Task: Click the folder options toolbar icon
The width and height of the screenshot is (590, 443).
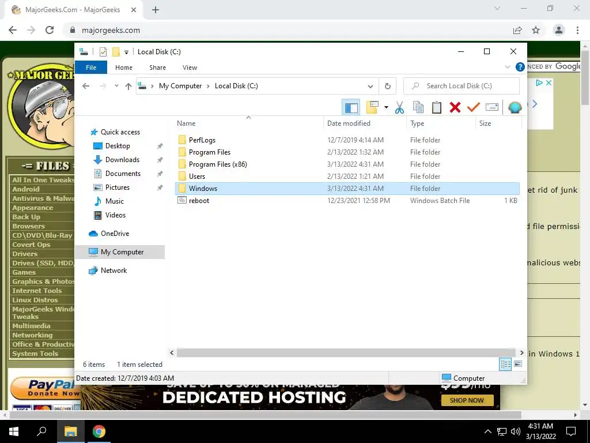Action: [x=372, y=107]
